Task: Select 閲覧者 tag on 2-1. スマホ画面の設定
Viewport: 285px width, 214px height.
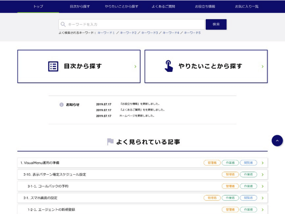Action: (x=248, y=198)
